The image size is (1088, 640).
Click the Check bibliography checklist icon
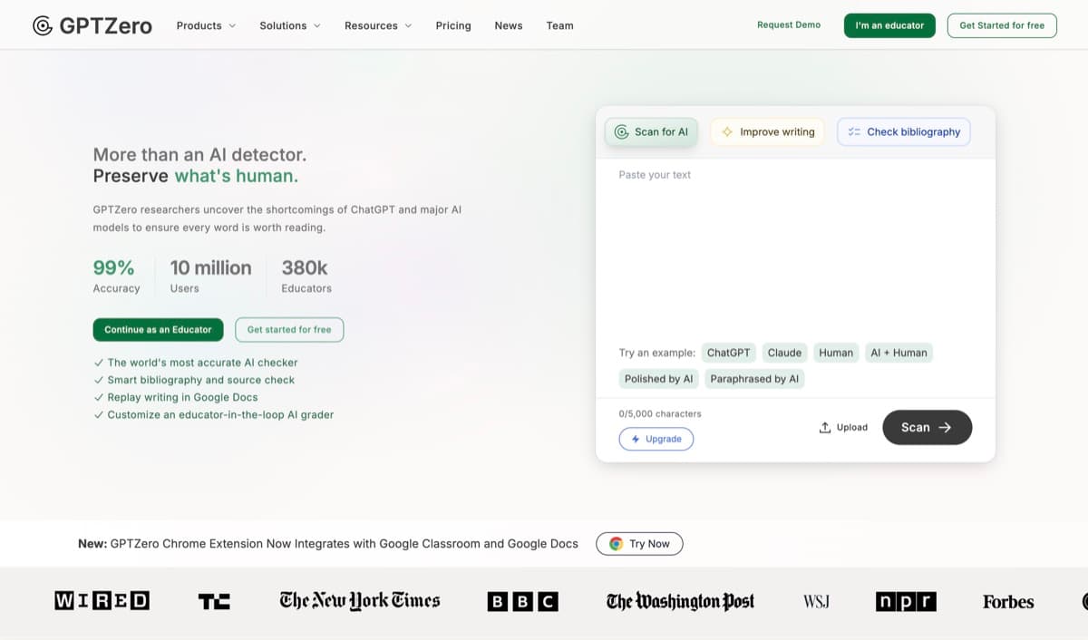click(x=853, y=131)
